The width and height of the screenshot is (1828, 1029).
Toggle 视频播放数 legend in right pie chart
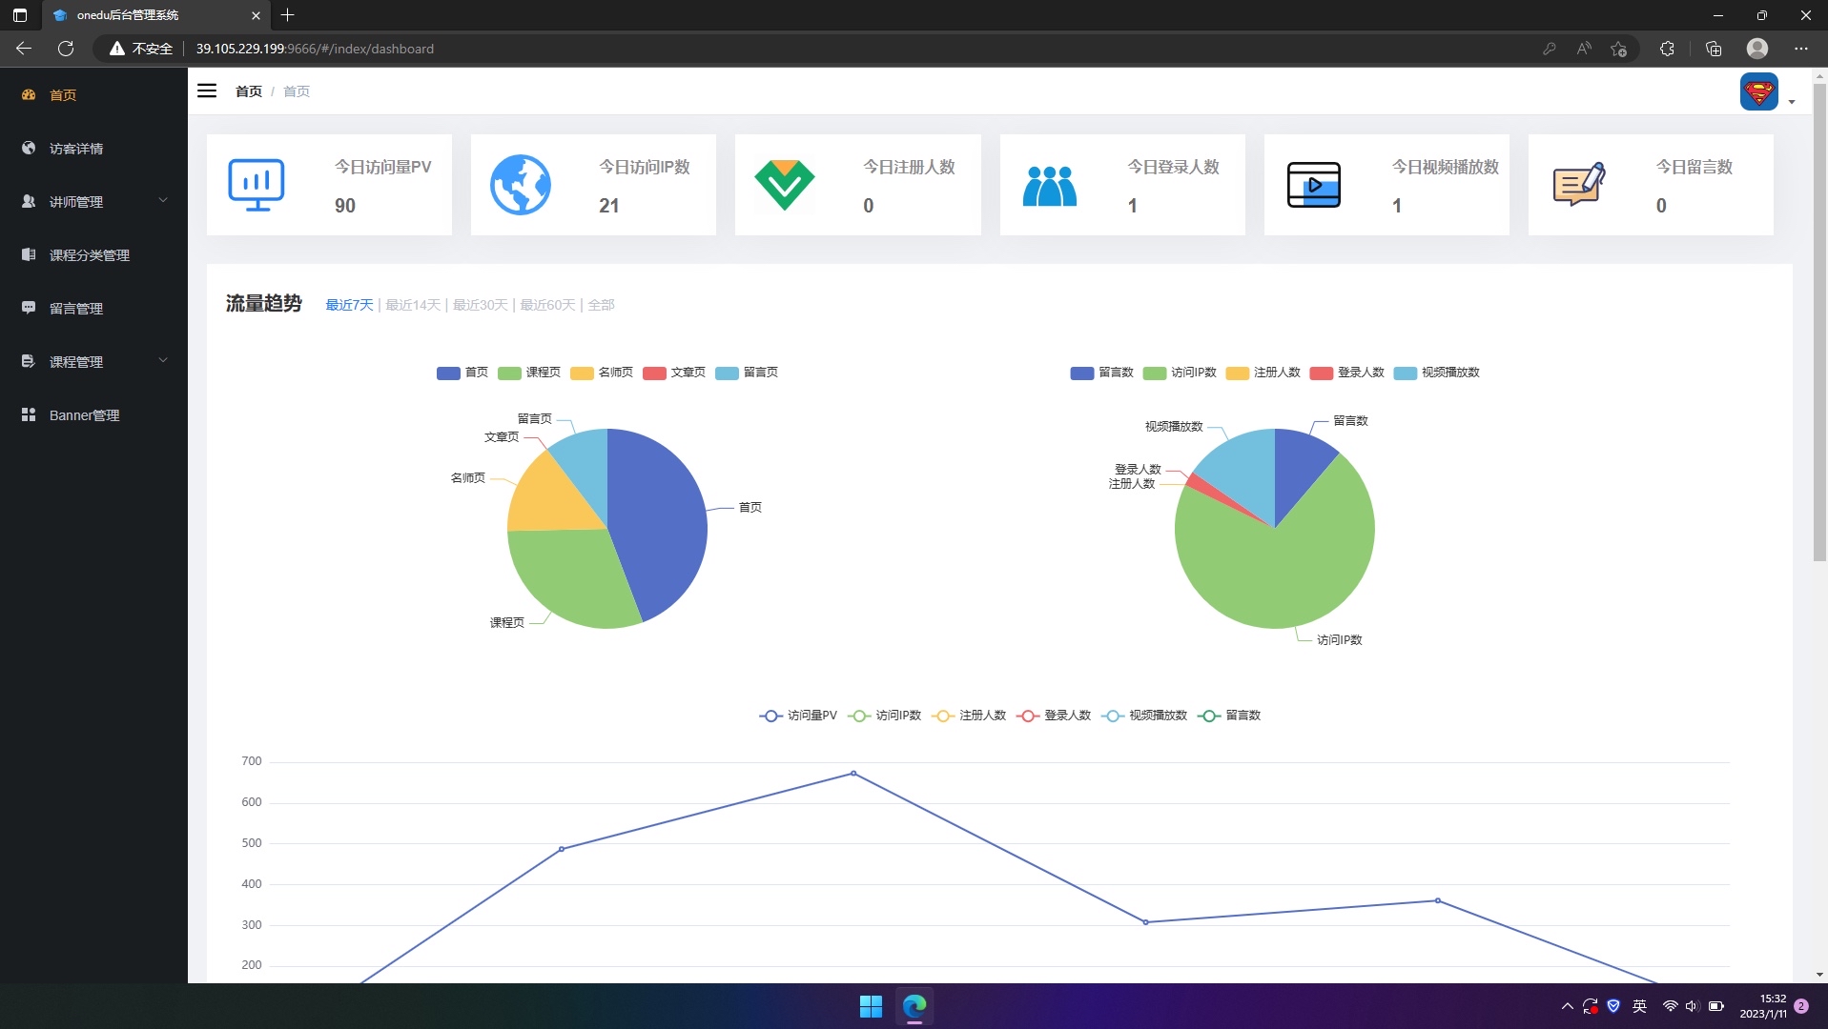tap(1436, 373)
